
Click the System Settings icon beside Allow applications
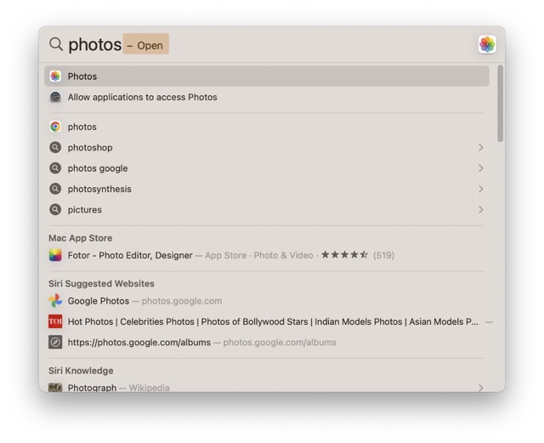pyautogui.click(x=55, y=97)
